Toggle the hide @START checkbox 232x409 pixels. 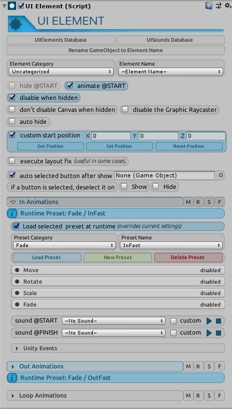[12, 85]
